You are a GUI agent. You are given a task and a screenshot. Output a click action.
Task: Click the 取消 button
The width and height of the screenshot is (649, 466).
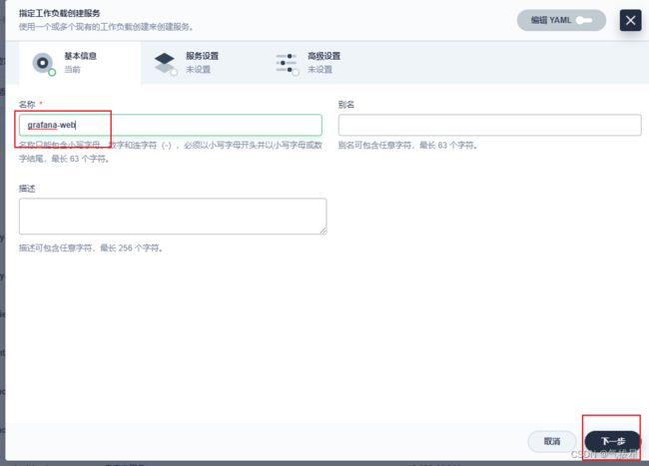[552, 442]
